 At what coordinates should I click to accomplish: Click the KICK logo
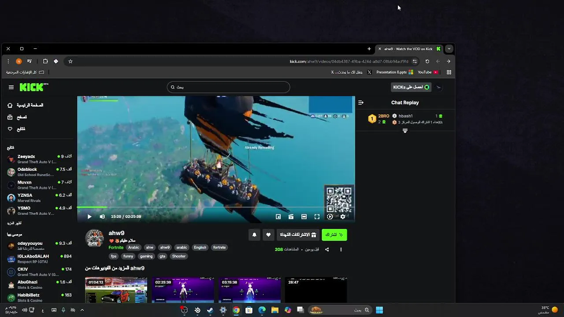click(x=34, y=87)
